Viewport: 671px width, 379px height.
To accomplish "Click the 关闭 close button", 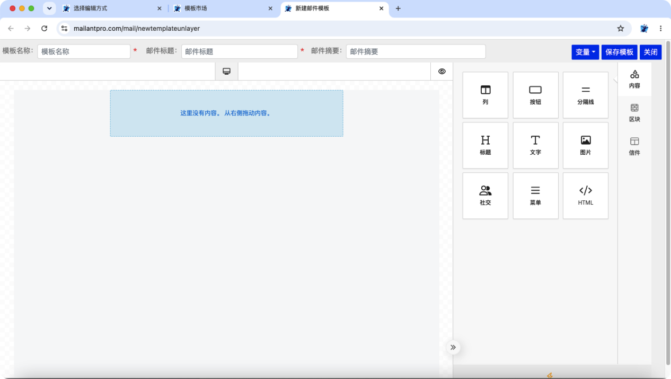I will [x=650, y=52].
